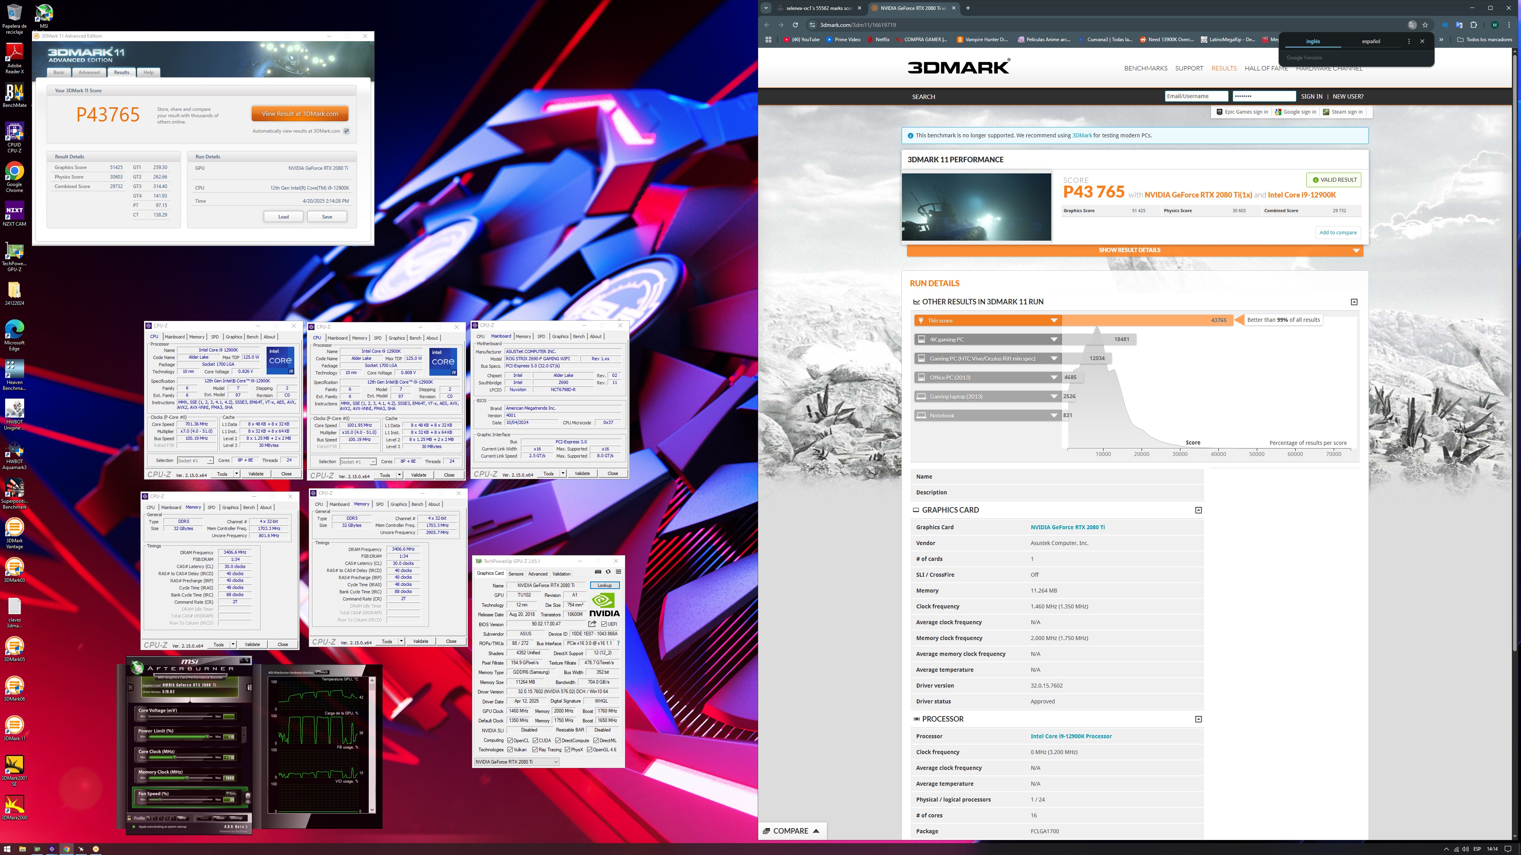Click the SIGN IN link on 3dmark.com
The width and height of the screenshot is (1521, 855).
coord(1311,96)
